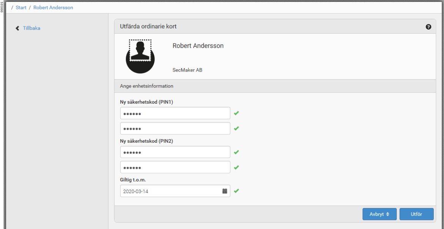Focus the first PIN2 security code field
Screen dimensions: 444x229
(x=175, y=152)
